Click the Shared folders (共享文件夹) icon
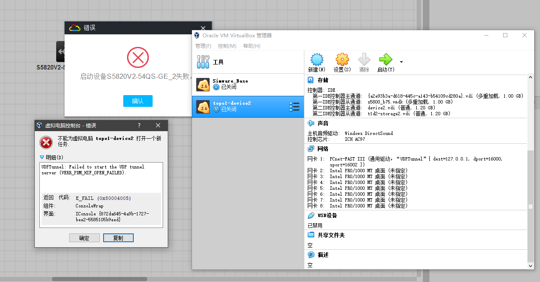Viewport: 540px width, 282px height. [x=311, y=235]
